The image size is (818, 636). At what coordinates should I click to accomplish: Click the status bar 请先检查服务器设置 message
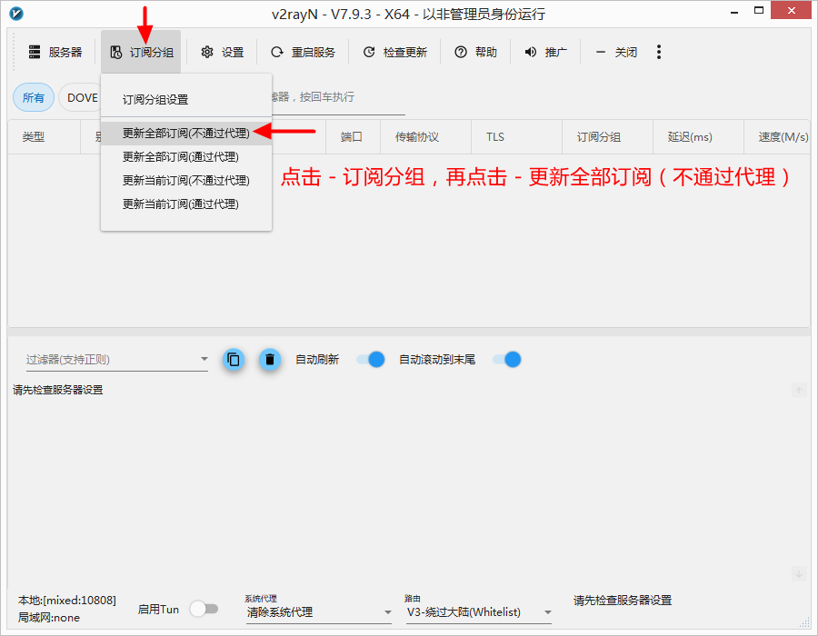(x=623, y=601)
